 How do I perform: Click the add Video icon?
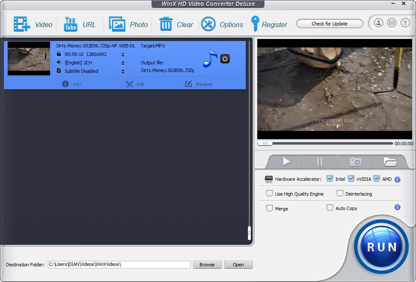[22, 24]
